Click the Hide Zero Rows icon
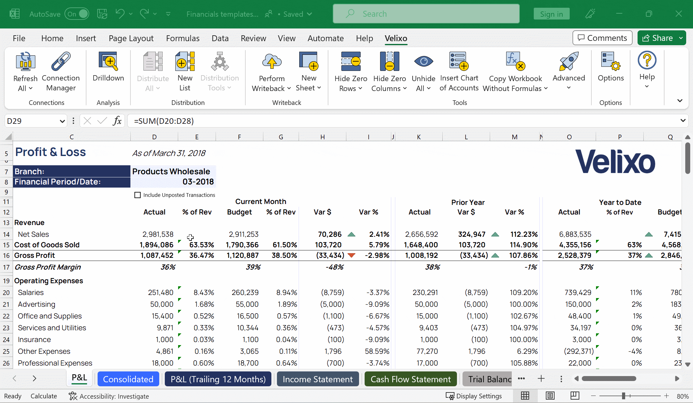 click(351, 61)
